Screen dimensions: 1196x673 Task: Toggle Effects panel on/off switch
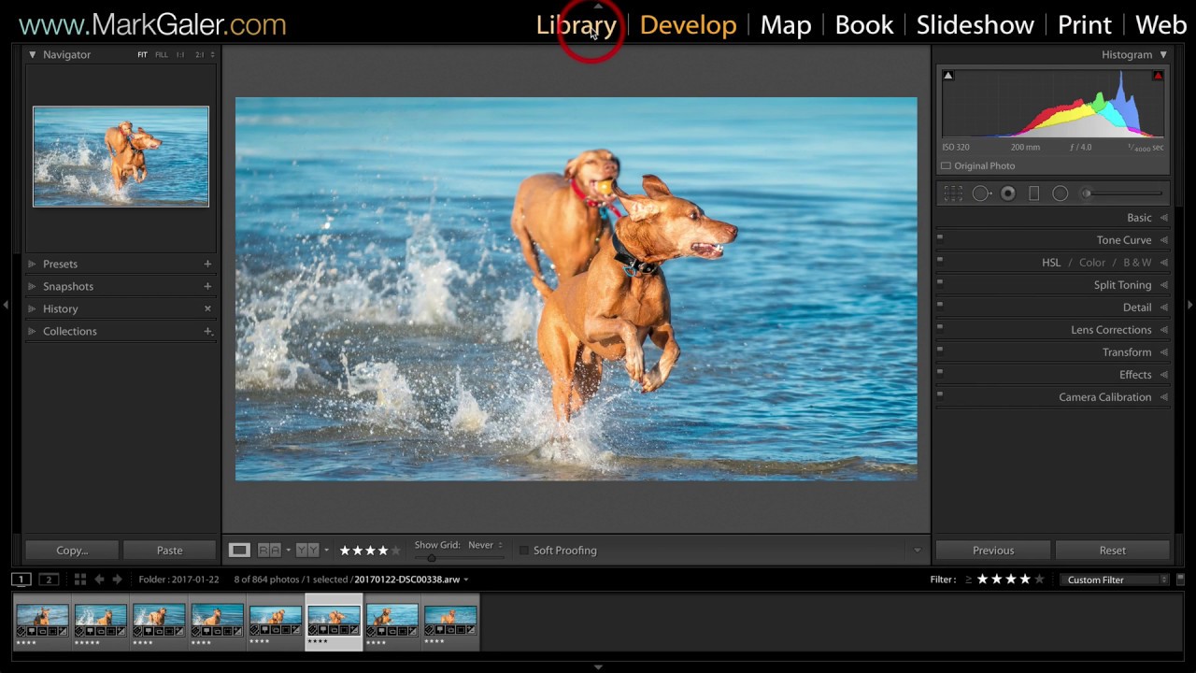click(940, 373)
